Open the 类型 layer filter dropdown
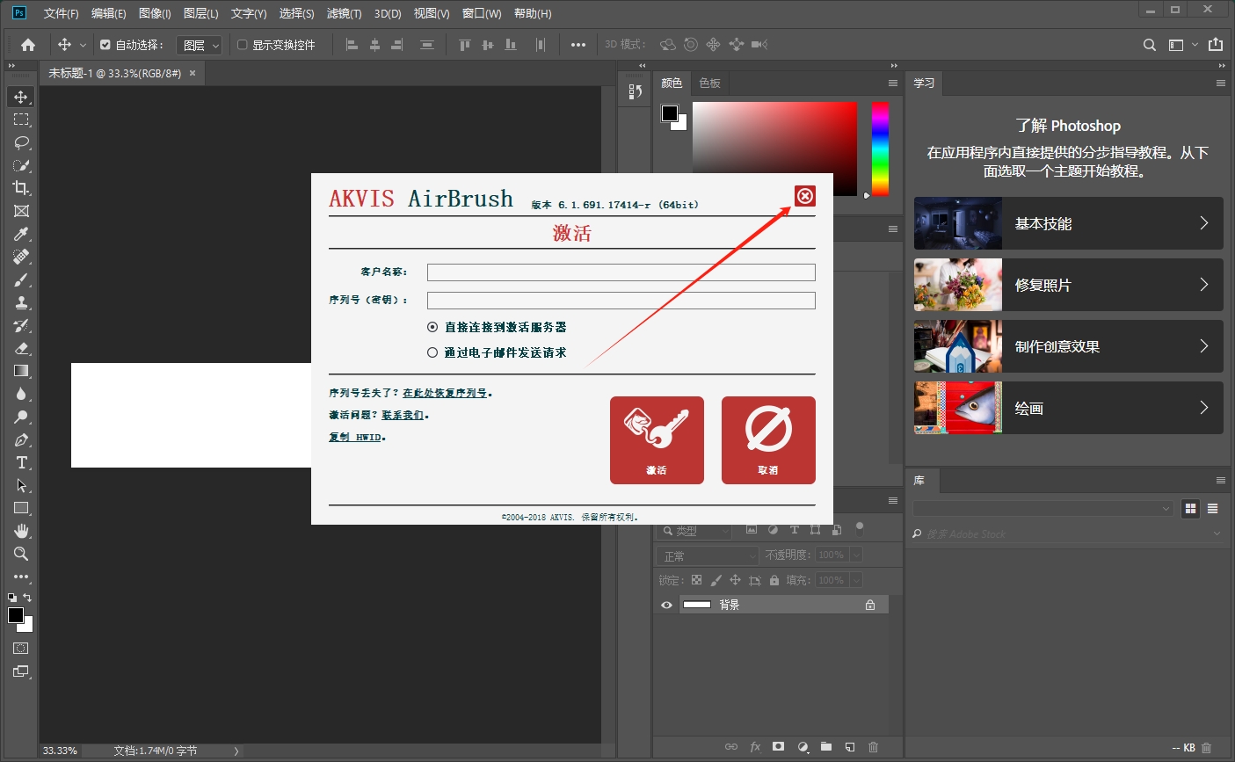This screenshot has height=762, width=1235. point(694,531)
